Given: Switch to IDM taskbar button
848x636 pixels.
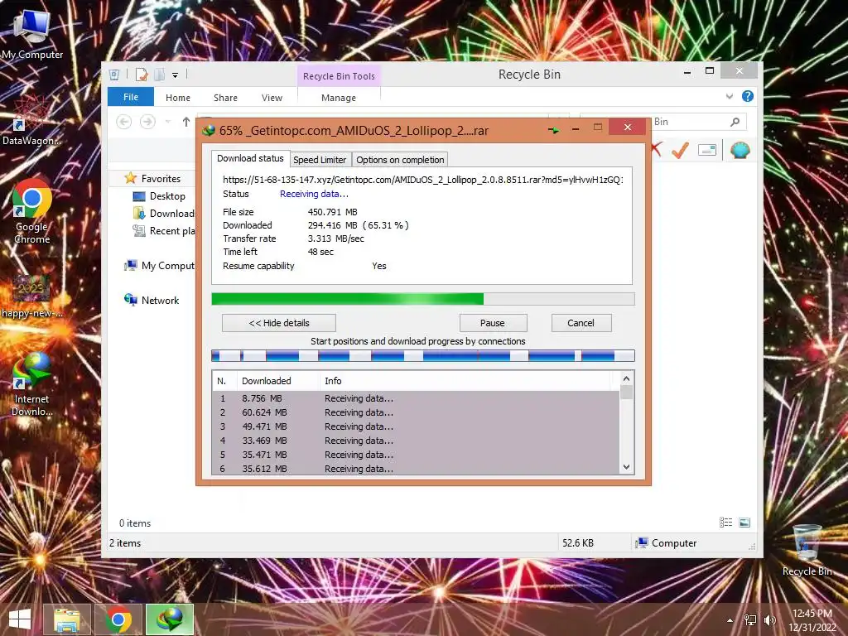Looking at the screenshot, I should pos(170,619).
